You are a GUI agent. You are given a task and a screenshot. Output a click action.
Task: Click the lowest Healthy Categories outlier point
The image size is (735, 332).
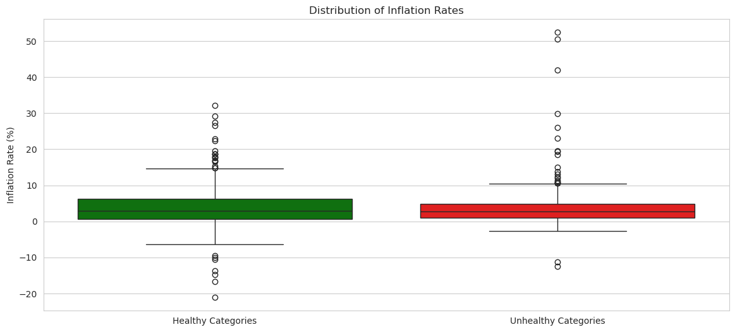[215, 297]
